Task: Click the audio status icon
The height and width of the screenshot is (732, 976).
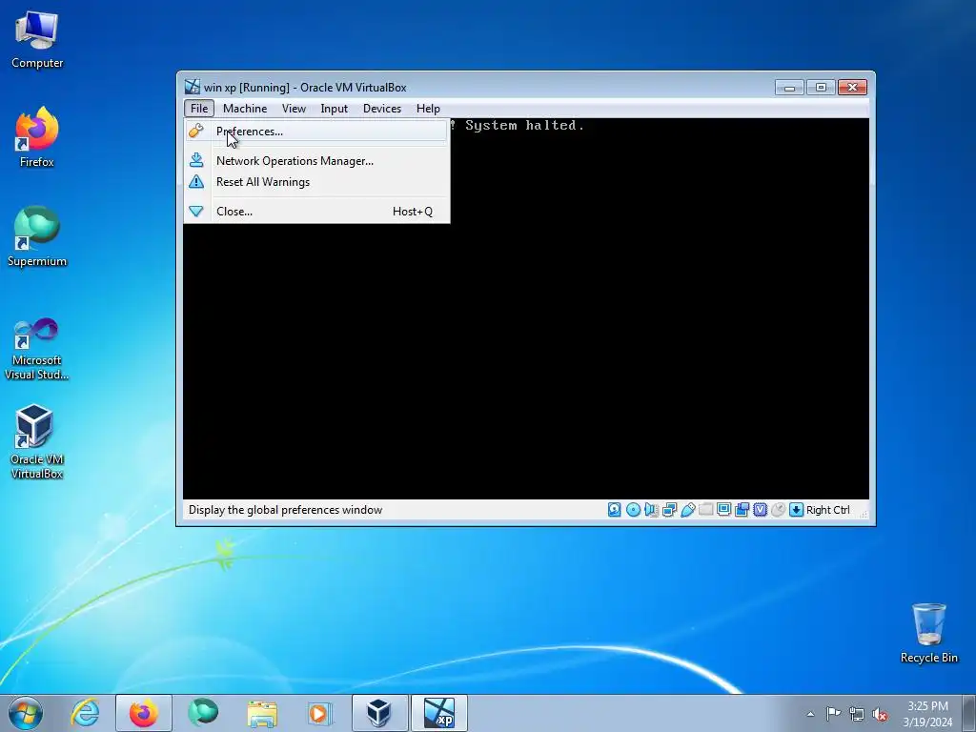Action: 651,510
